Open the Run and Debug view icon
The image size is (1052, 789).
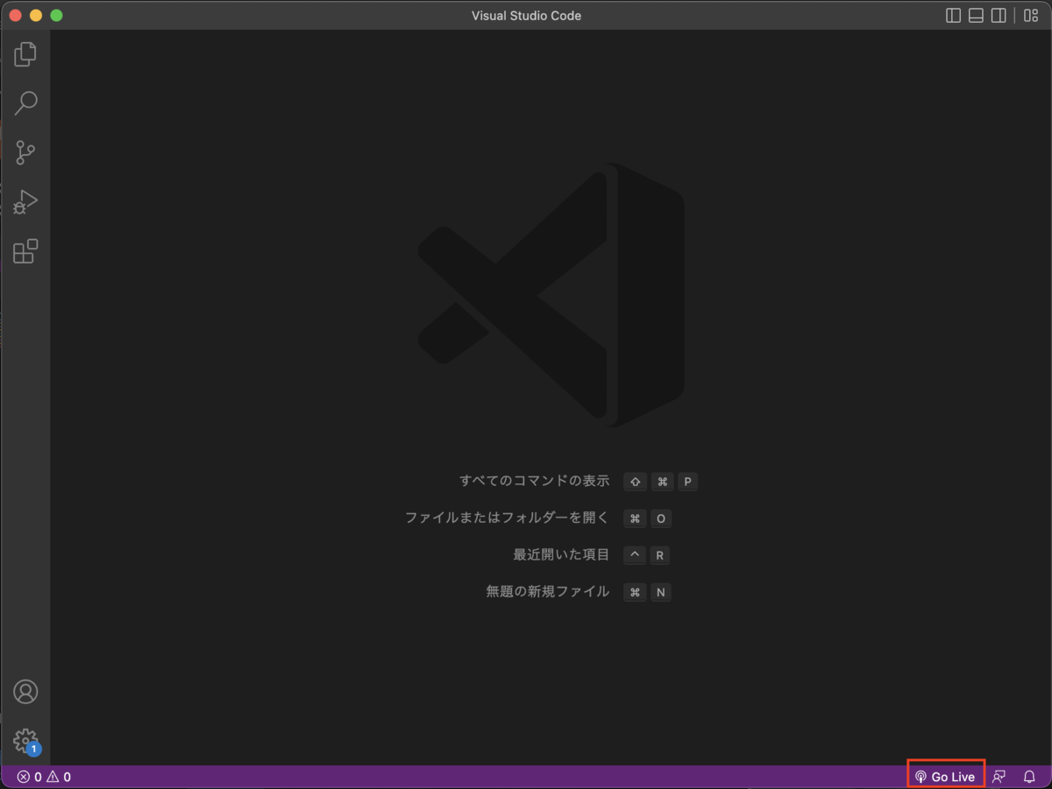[25, 202]
